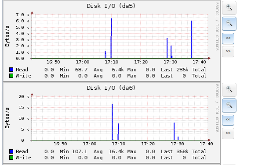Click the blue Read legend swatch for da5
This screenshot has height=165, width=258.
pos(11,70)
